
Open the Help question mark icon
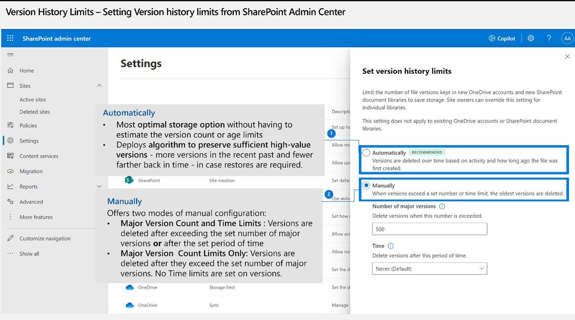(549, 38)
